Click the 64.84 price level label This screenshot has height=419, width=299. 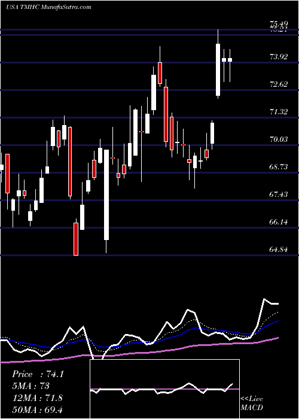pyautogui.click(x=279, y=250)
